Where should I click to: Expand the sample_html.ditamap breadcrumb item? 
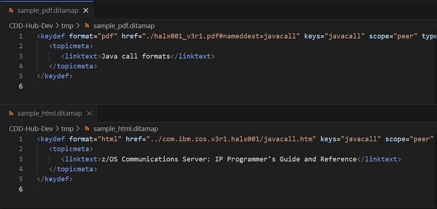(x=125, y=129)
